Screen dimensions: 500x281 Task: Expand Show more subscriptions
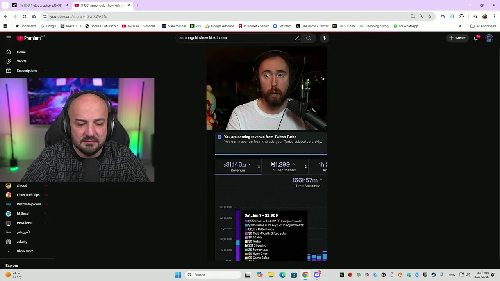pos(25,251)
